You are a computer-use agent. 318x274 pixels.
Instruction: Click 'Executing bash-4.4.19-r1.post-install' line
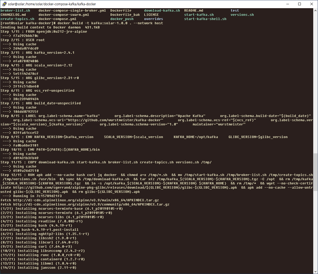40,230
